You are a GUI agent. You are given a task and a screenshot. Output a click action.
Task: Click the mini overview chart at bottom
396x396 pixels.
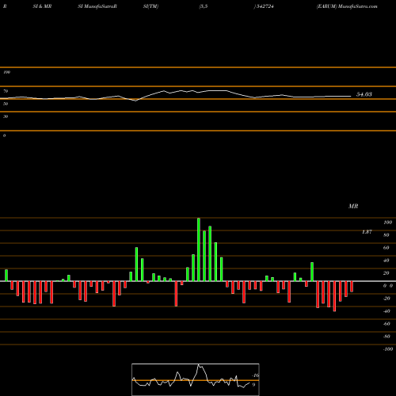pos(196,379)
